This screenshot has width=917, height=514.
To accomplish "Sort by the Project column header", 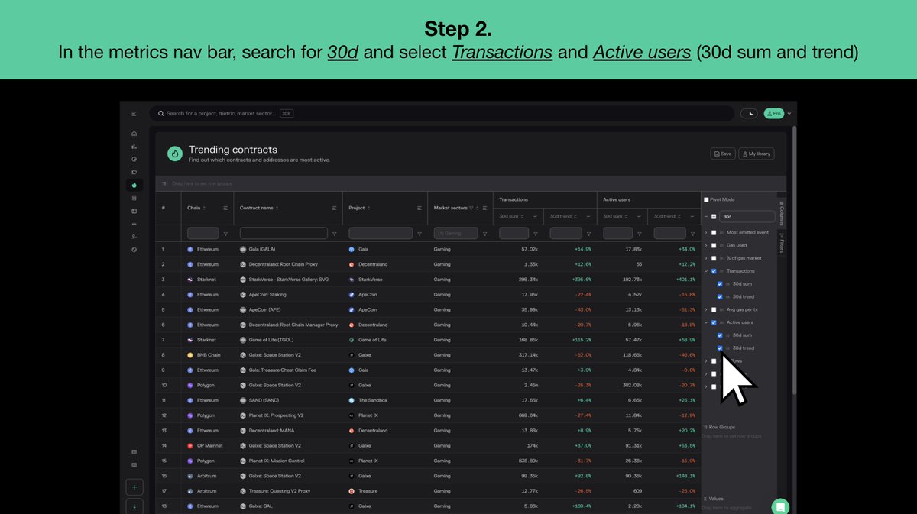I will [x=360, y=208].
